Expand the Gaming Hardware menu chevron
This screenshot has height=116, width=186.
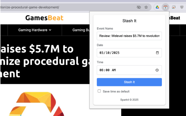(50, 30)
